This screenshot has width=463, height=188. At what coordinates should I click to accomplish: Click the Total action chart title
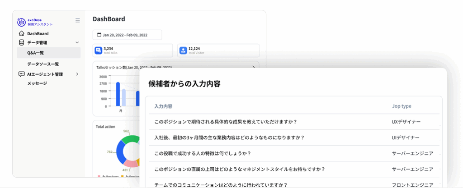105,127
